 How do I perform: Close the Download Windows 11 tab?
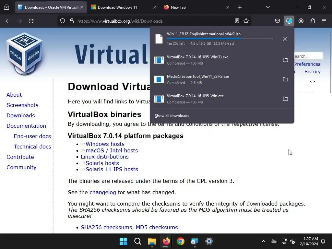[155, 7]
